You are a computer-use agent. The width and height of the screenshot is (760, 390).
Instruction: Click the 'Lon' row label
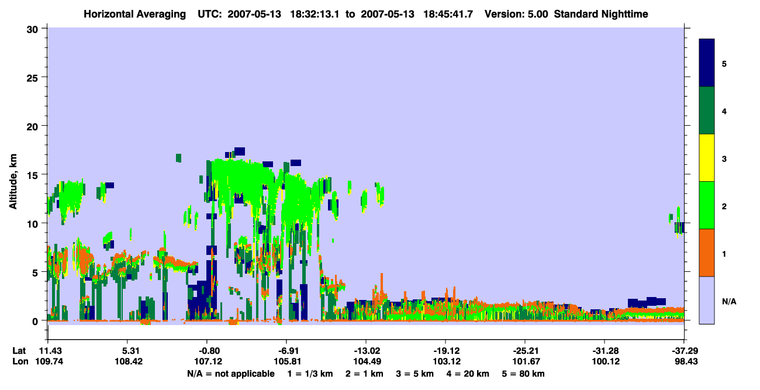pos(20,362)
